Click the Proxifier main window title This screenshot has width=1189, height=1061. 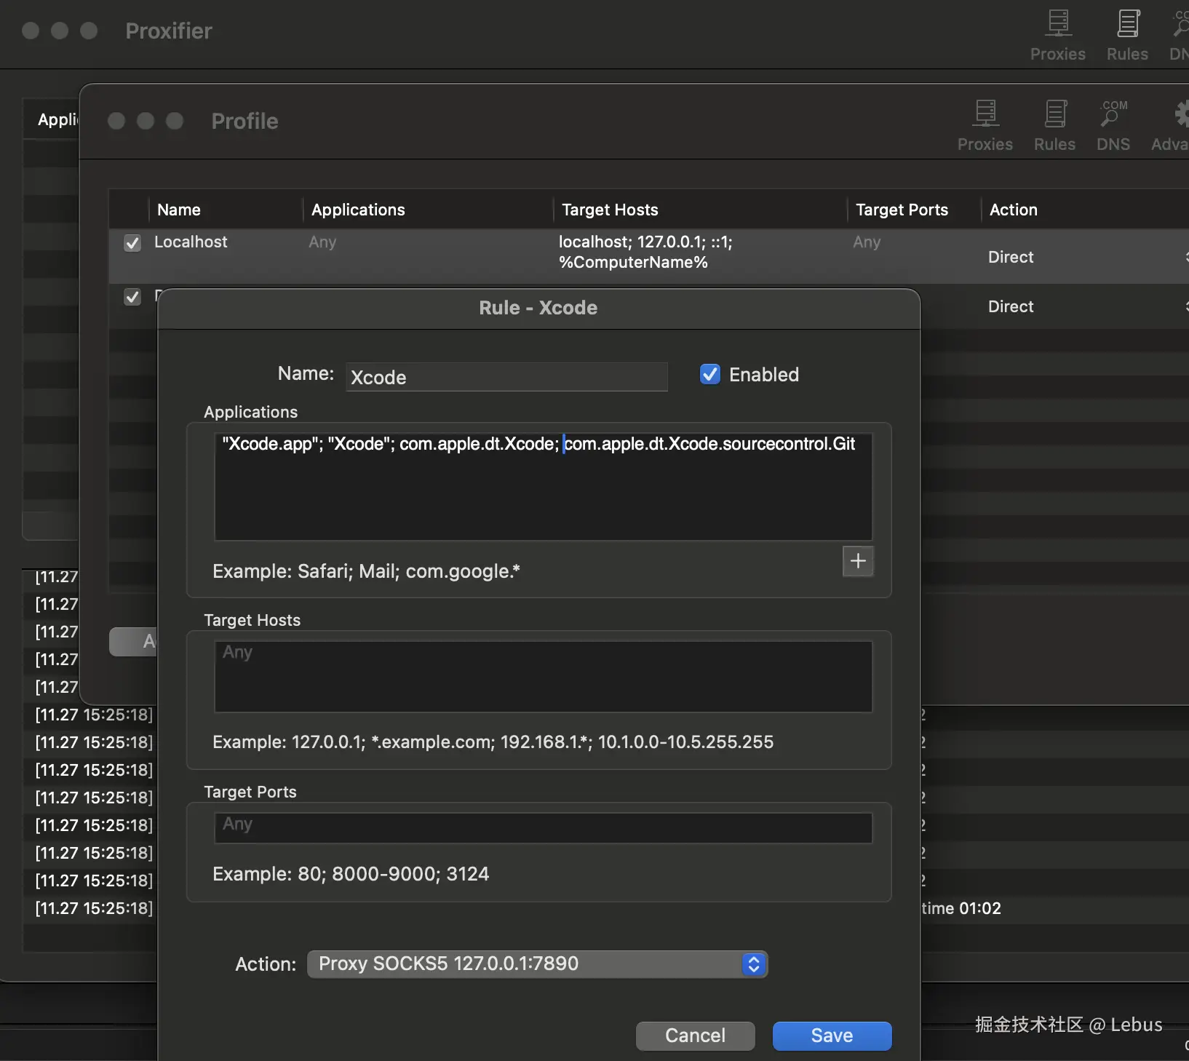(x=169, y=31)
